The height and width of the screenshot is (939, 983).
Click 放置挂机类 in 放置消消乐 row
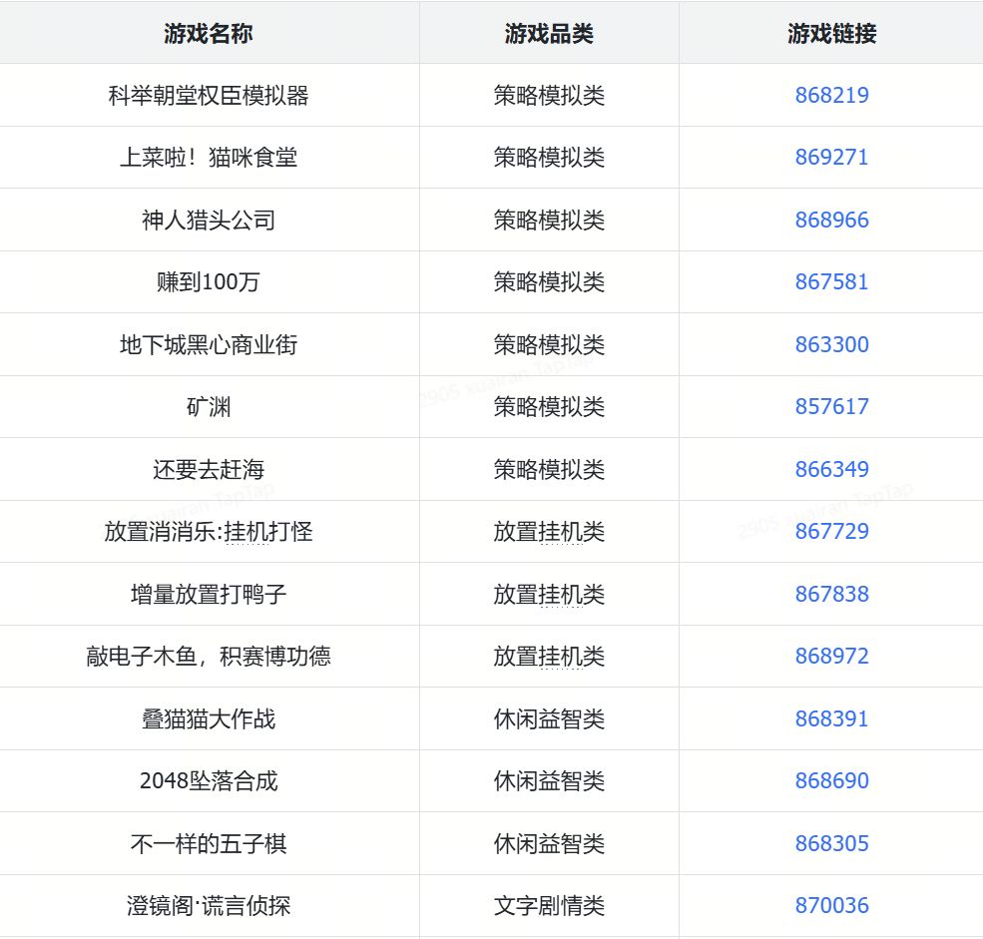pyautogui.click(x=549, y=532)
